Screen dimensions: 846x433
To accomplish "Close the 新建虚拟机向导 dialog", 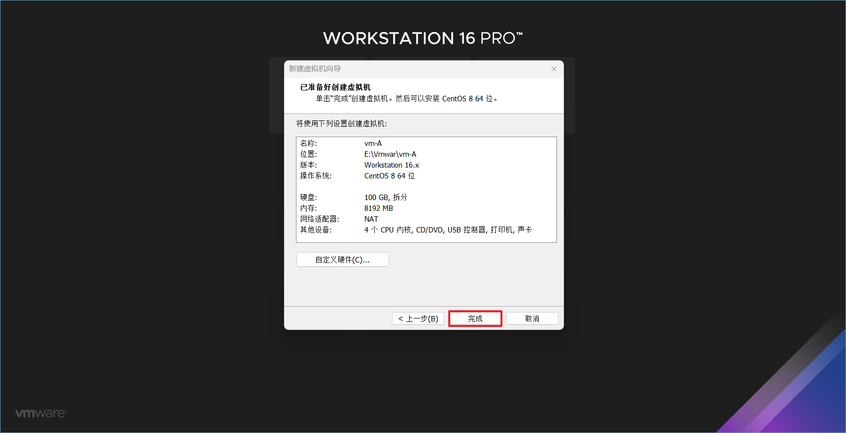I will 554,69.
